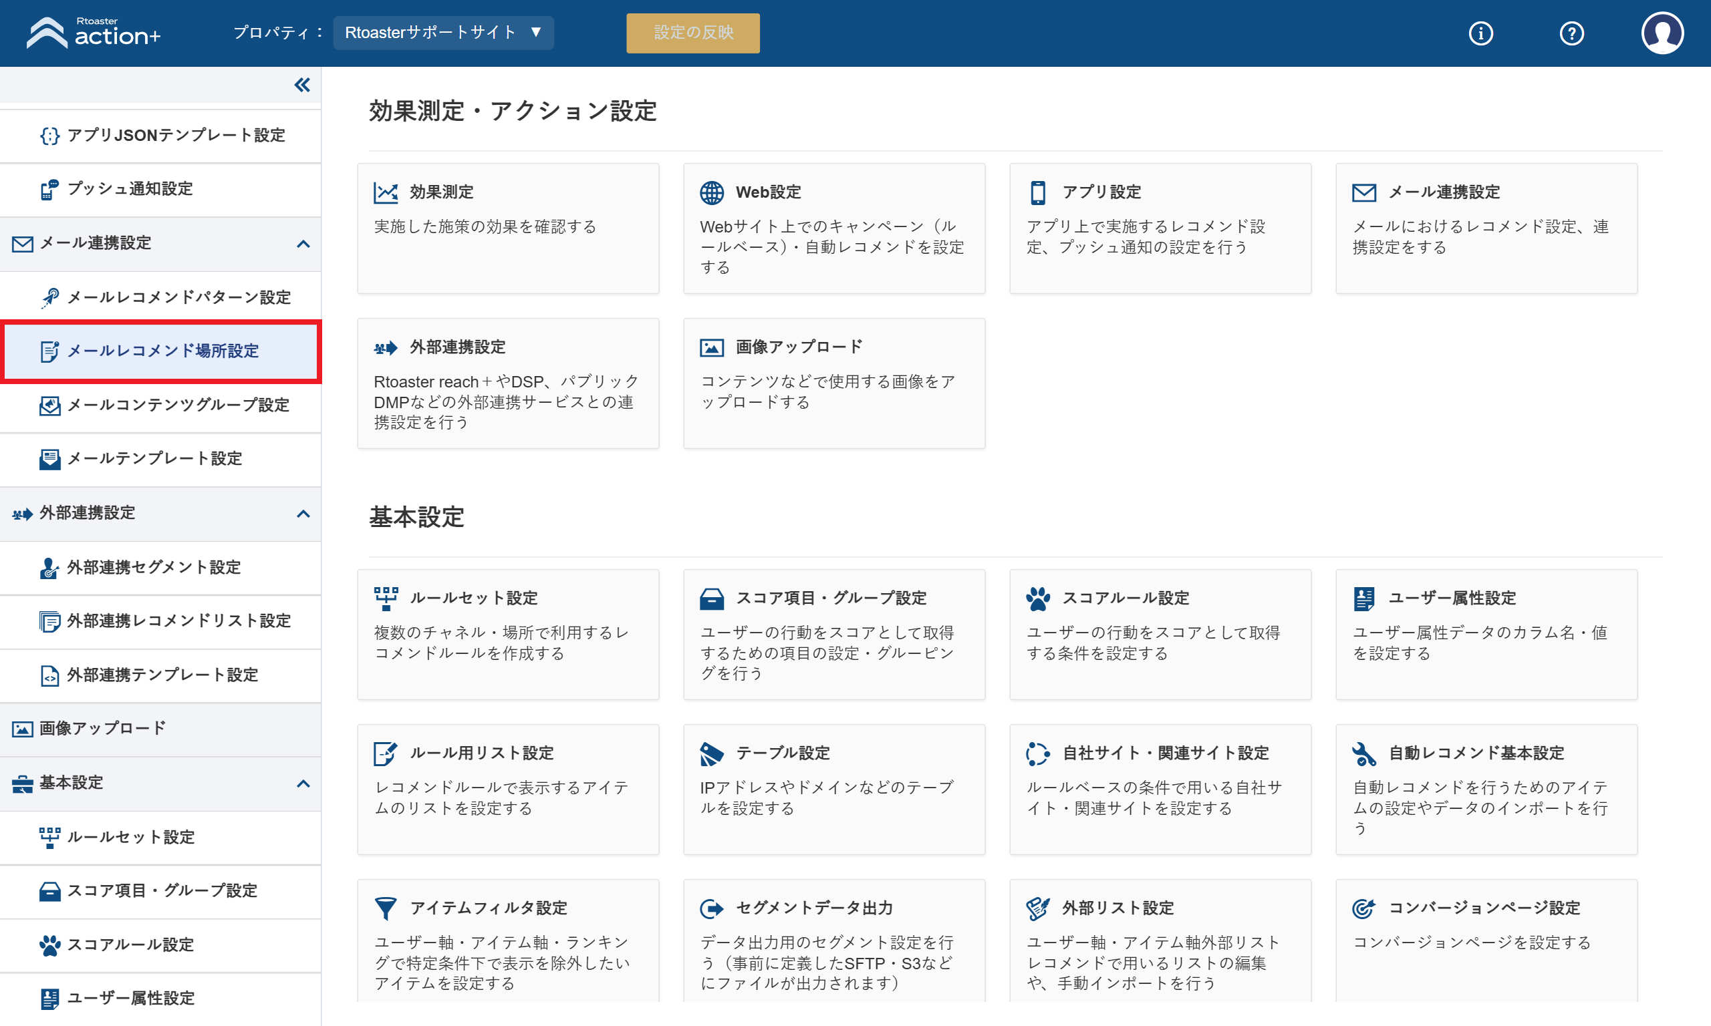
Task: Click the 自動レコメンド基本設定 wrench icon
Action: point(1364,753)
